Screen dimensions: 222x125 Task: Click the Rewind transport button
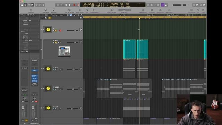pyautogui.click(x=57, y=5)
